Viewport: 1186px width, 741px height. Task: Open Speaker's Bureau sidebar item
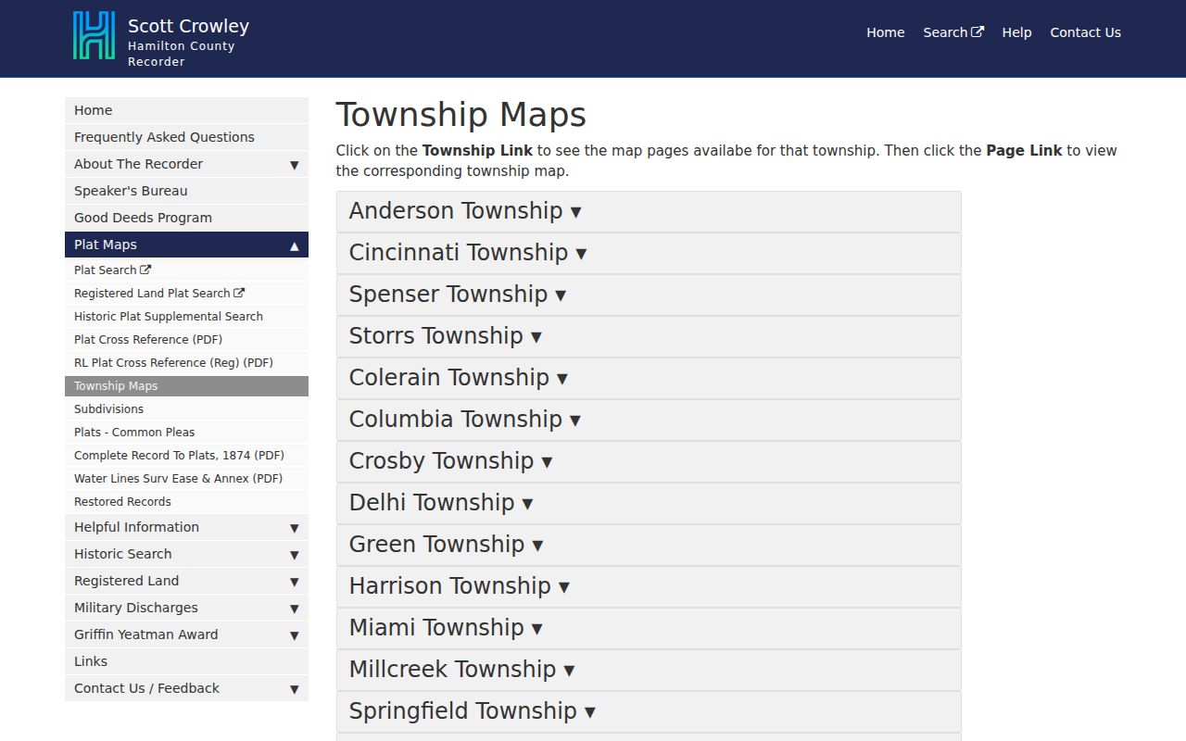(186, 191)
